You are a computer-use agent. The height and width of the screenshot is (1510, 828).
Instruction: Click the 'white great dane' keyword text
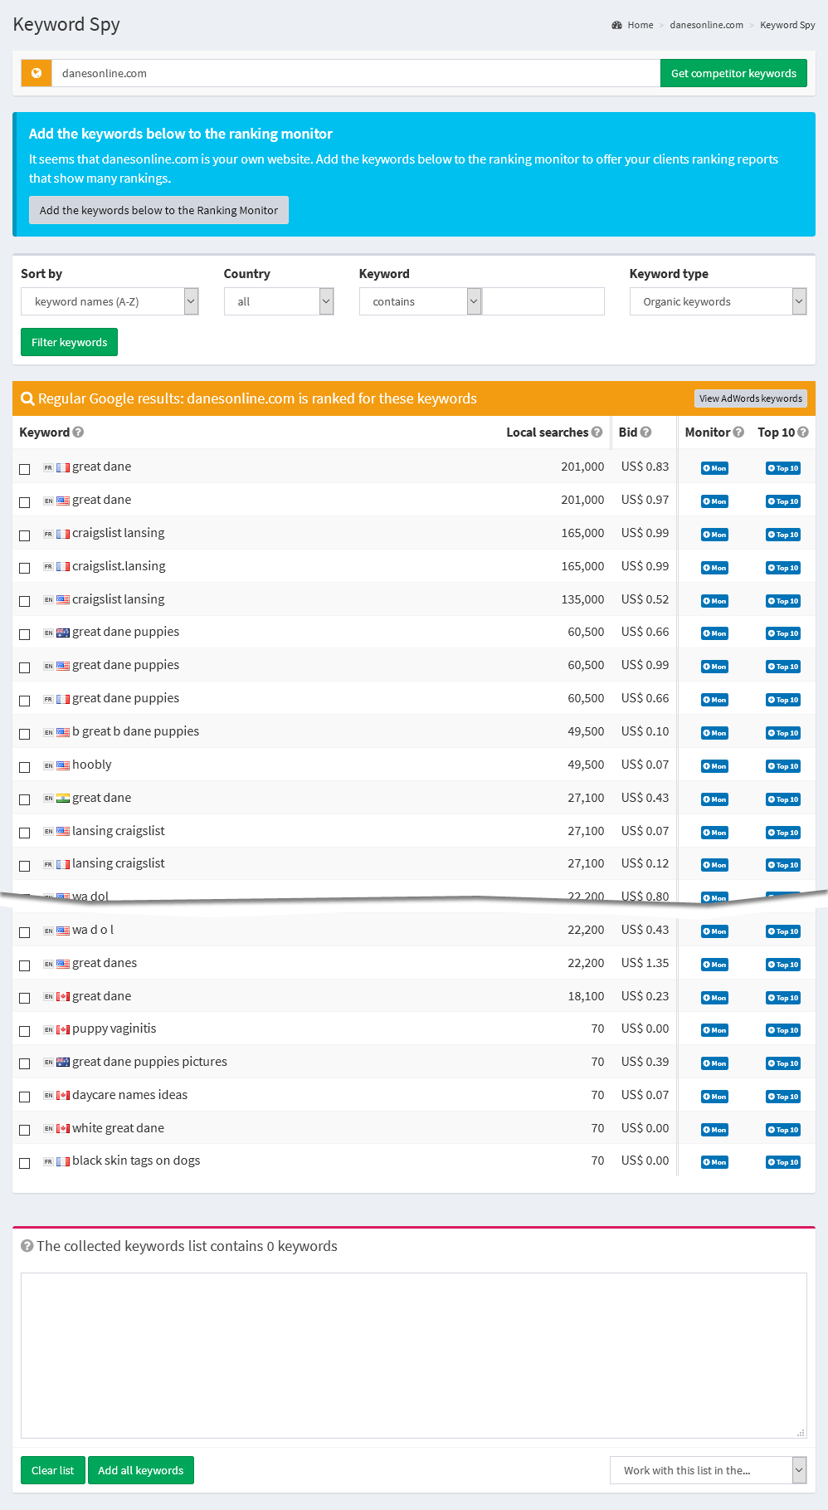pyautogui.click(x=118, y=1128)
